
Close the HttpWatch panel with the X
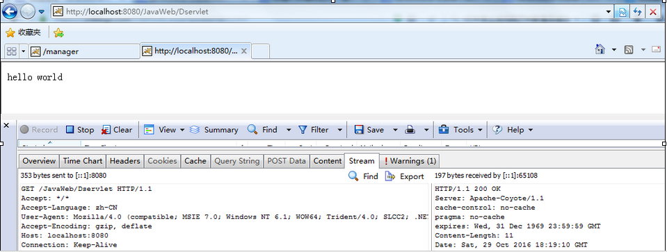[6, 125]
